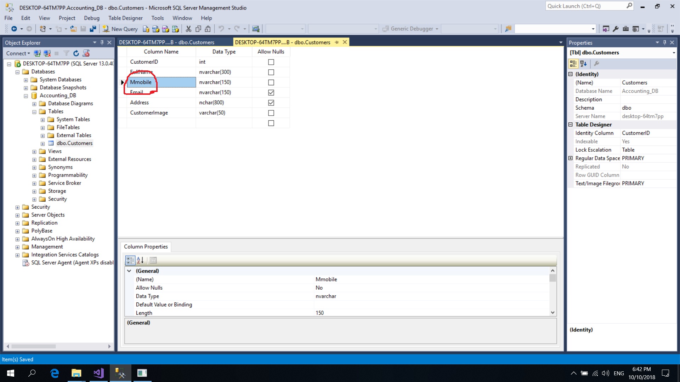Screen dimensions: 680x382
Task: Toggle Allow Nulls for the CustomerImage column
Action: click(271, 113)
